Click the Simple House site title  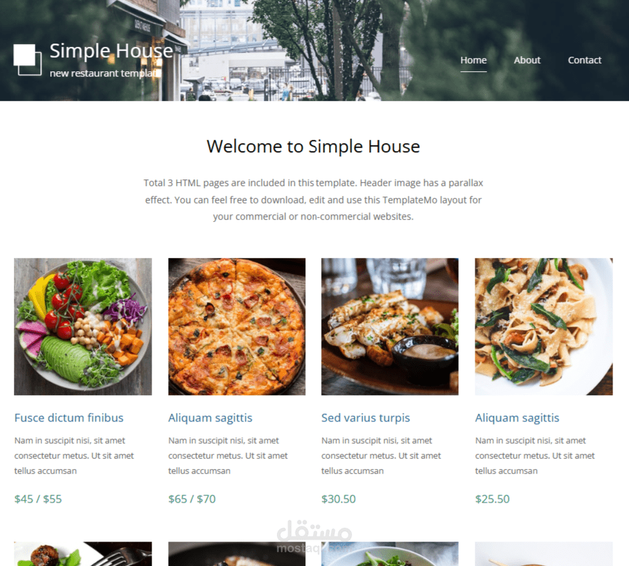111,51
